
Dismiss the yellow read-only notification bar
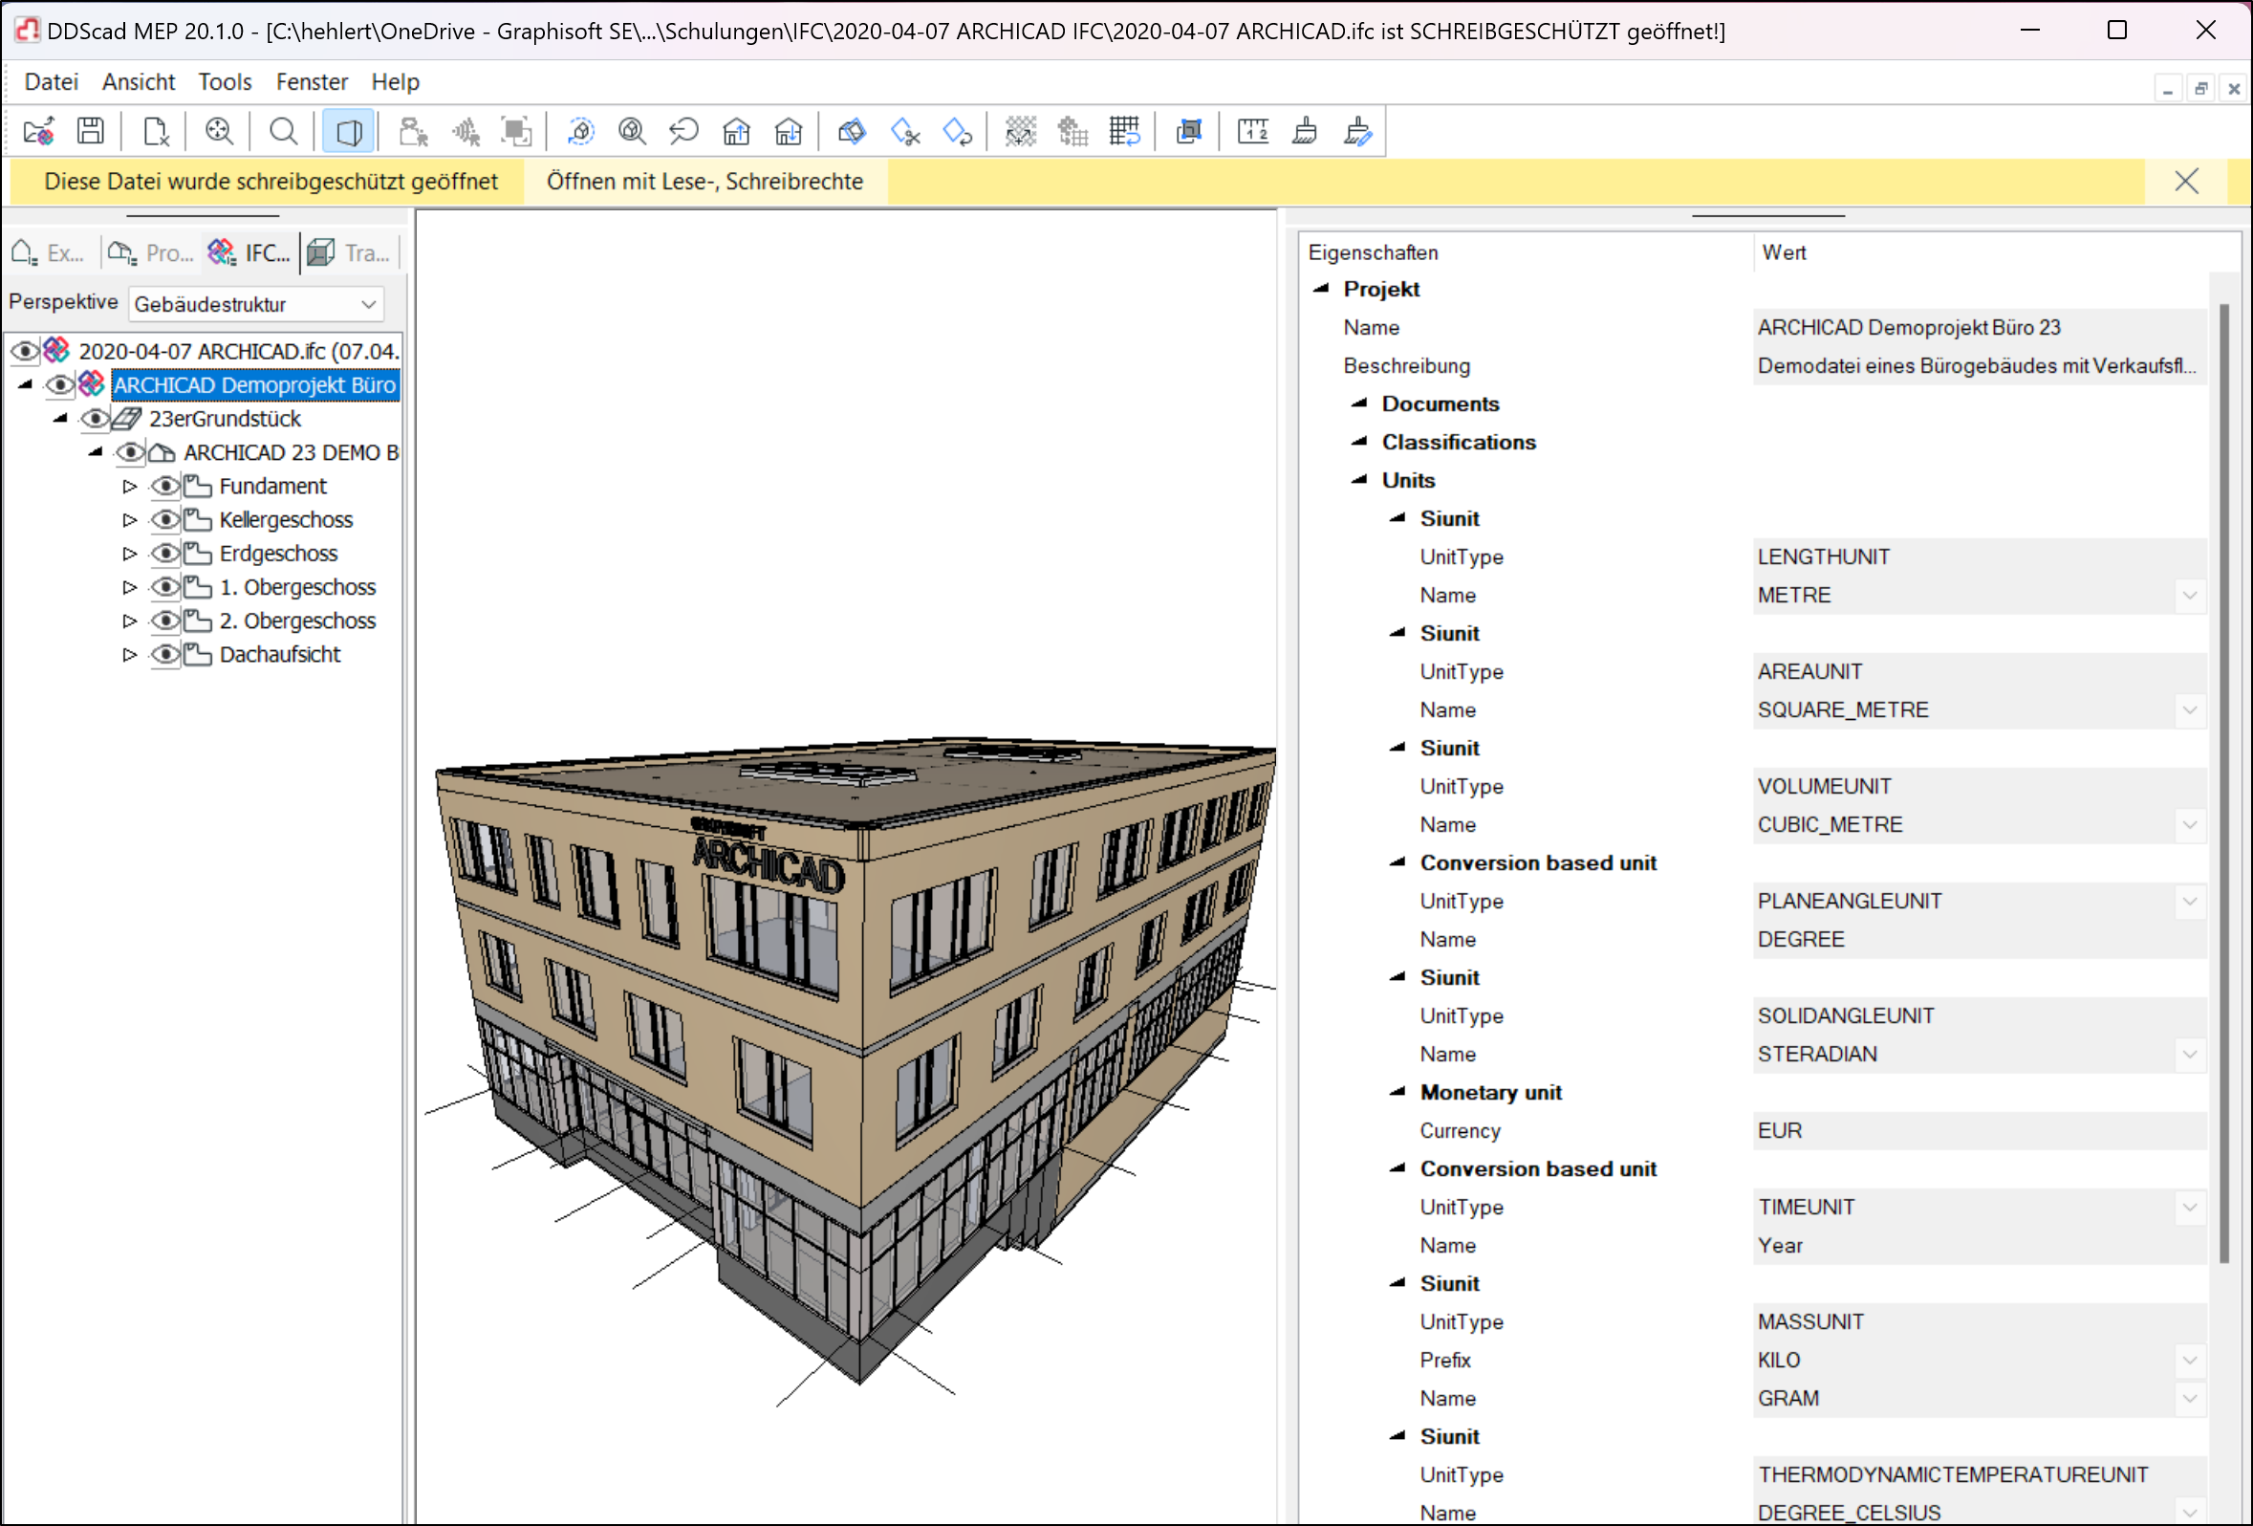pos(2186,182)
